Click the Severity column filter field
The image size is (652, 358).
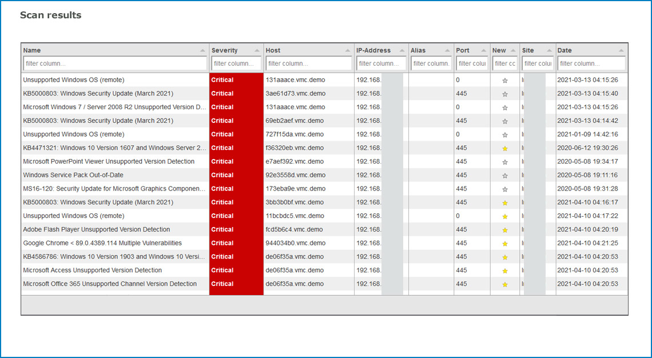[236, 63]
